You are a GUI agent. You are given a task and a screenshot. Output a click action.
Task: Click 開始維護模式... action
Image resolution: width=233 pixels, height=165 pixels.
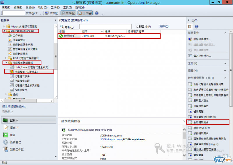click(x=202, y=39)
